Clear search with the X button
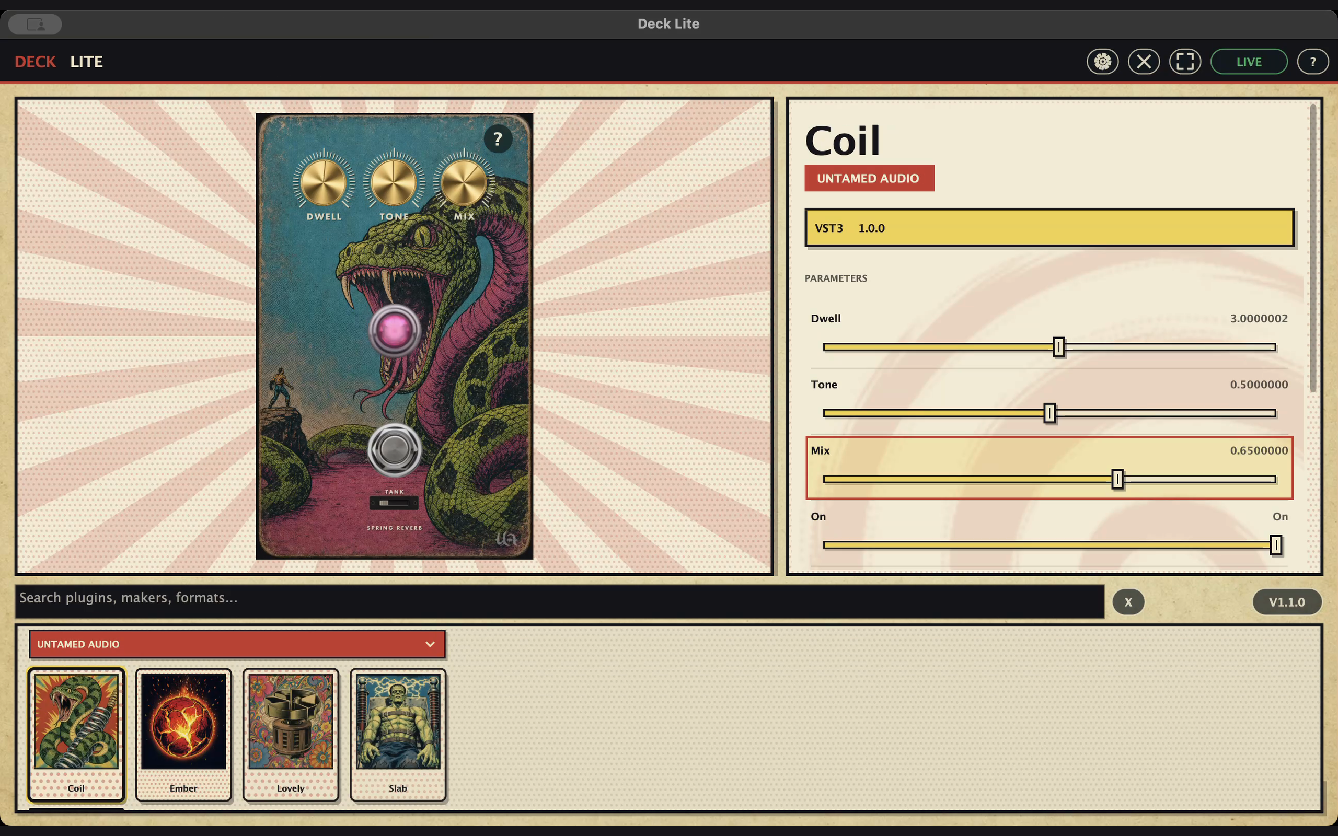Image resolution: width=1338 pixels, height=836 pixels. tap(1128, 601)
